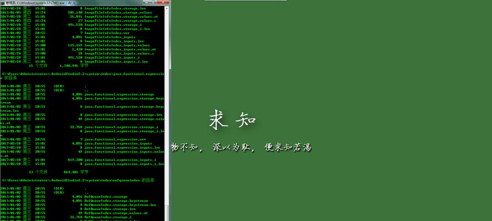Click the 13 个文件 864,401 字节 summary
This screenshot has height=221, width=492.
(x=59, y=172)
